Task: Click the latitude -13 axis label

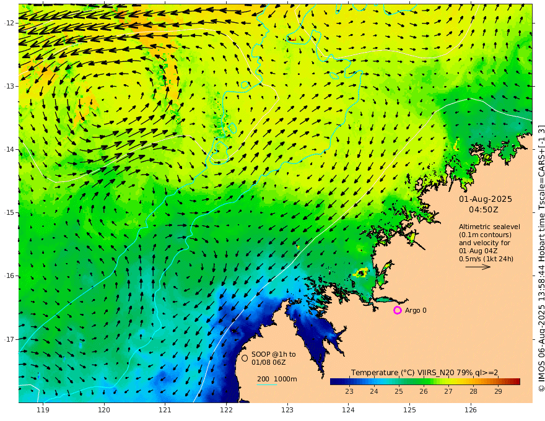Action: tap(9, 86)
